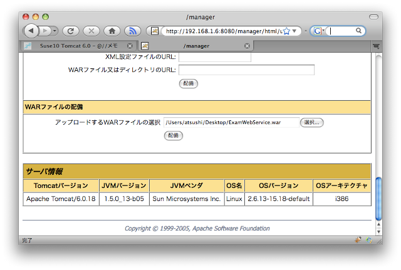Go to the Home page
401x270 pixels.
(112, 31)
